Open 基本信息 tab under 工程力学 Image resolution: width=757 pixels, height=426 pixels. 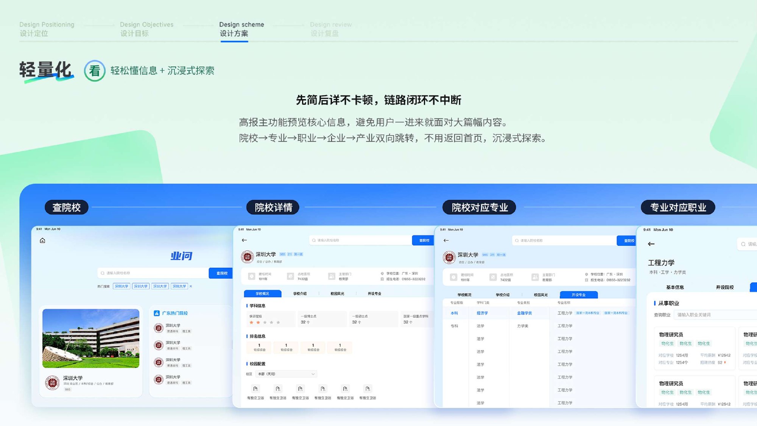(x=675, y=287)
